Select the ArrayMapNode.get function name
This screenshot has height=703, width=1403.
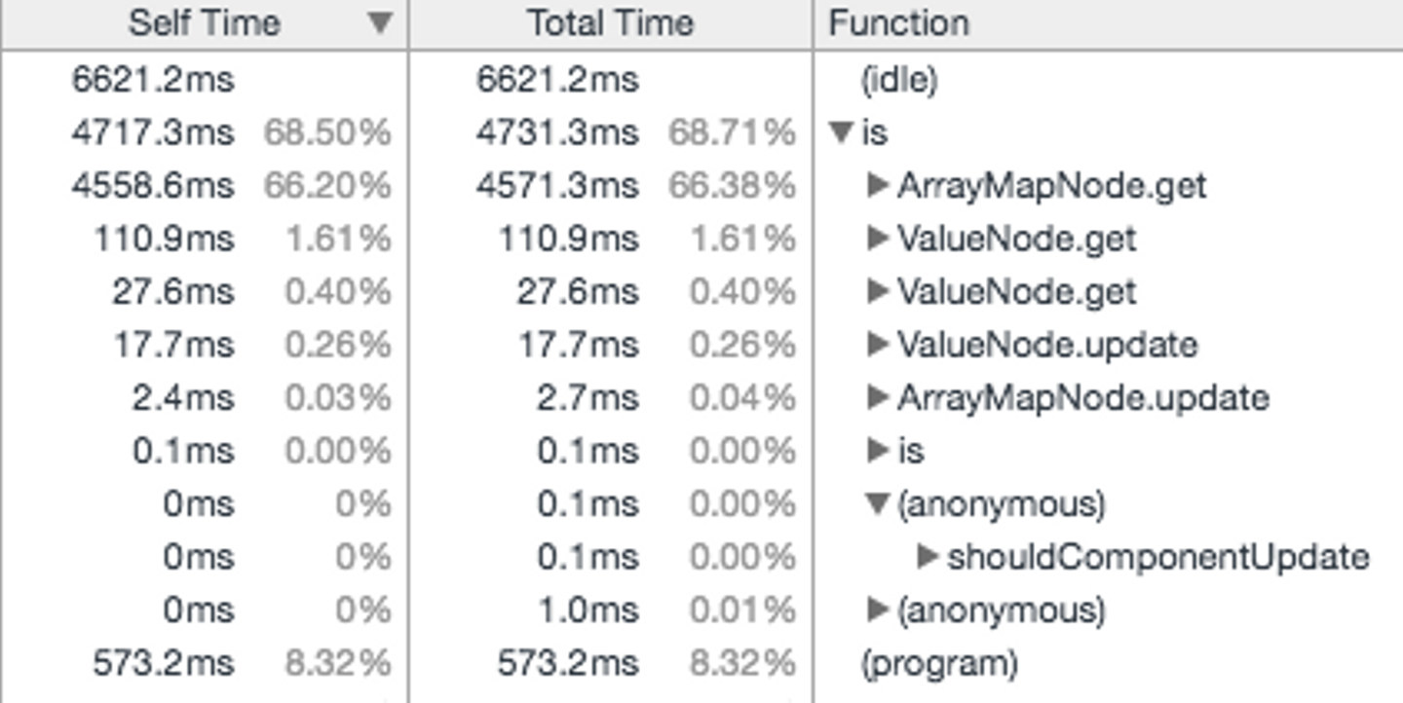(x=1051, y=185)
